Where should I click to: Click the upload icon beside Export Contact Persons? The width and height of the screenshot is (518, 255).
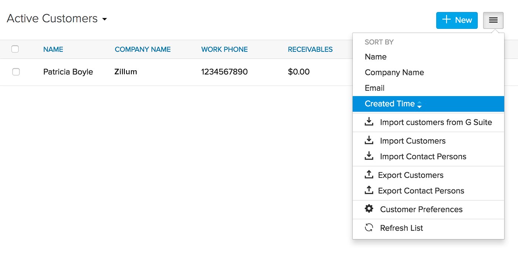tap(369, 190)
